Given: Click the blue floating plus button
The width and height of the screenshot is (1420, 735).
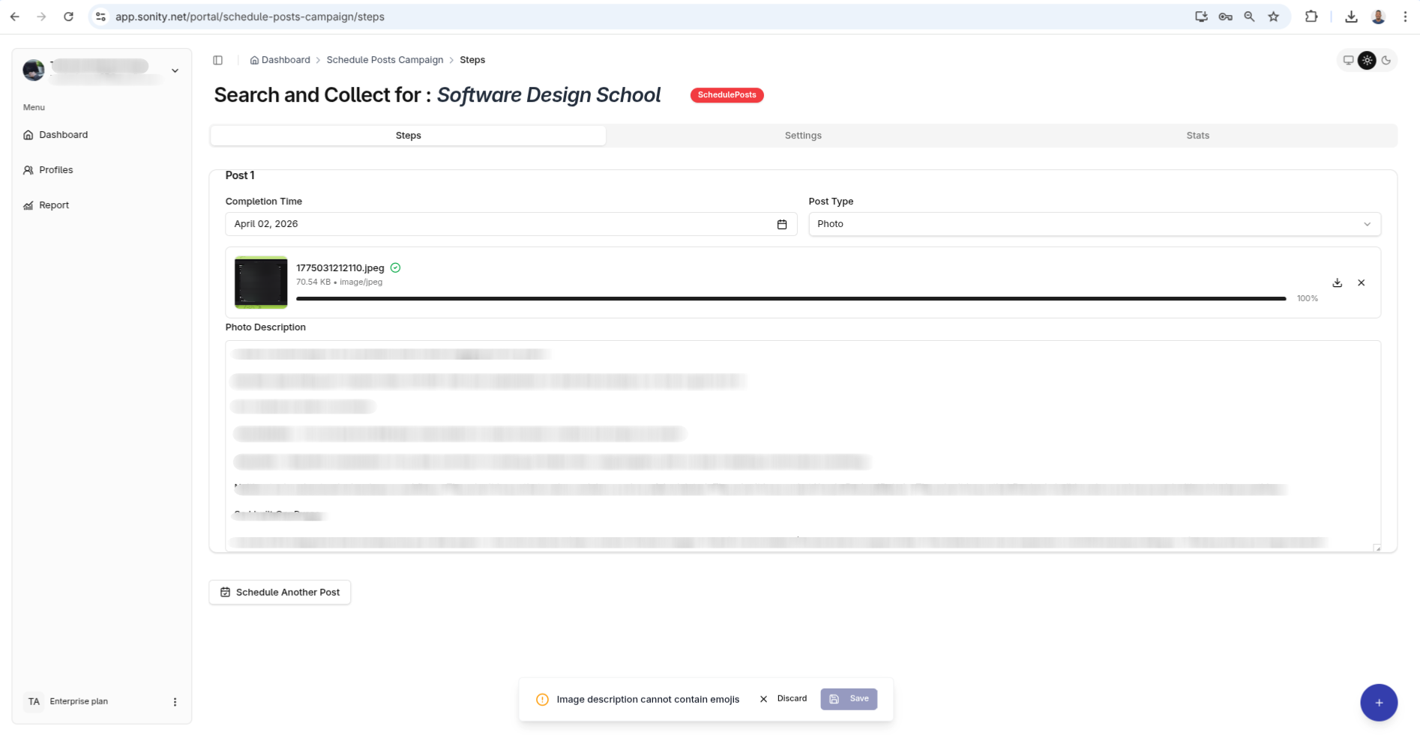Looking at the screenshot, I should [1379, 703].
